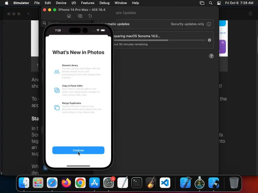This screenshot has width=258, height=193.
Task: Take a simulator screenshot with camera icon
Action: 80,16
